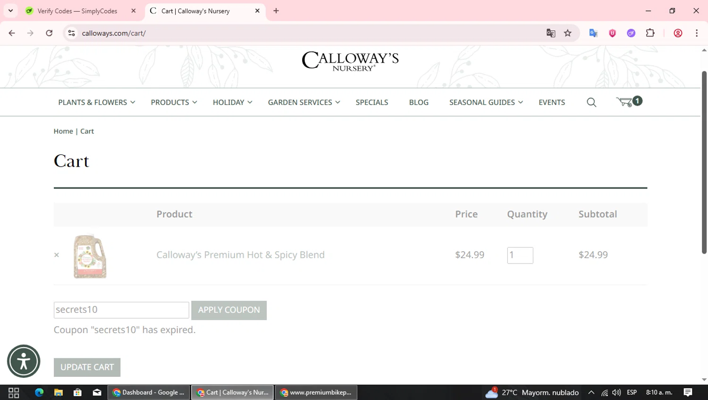Open the Extensions puzzle icon
The width and height of the screenshot is (708, 400).
(650, 33)
